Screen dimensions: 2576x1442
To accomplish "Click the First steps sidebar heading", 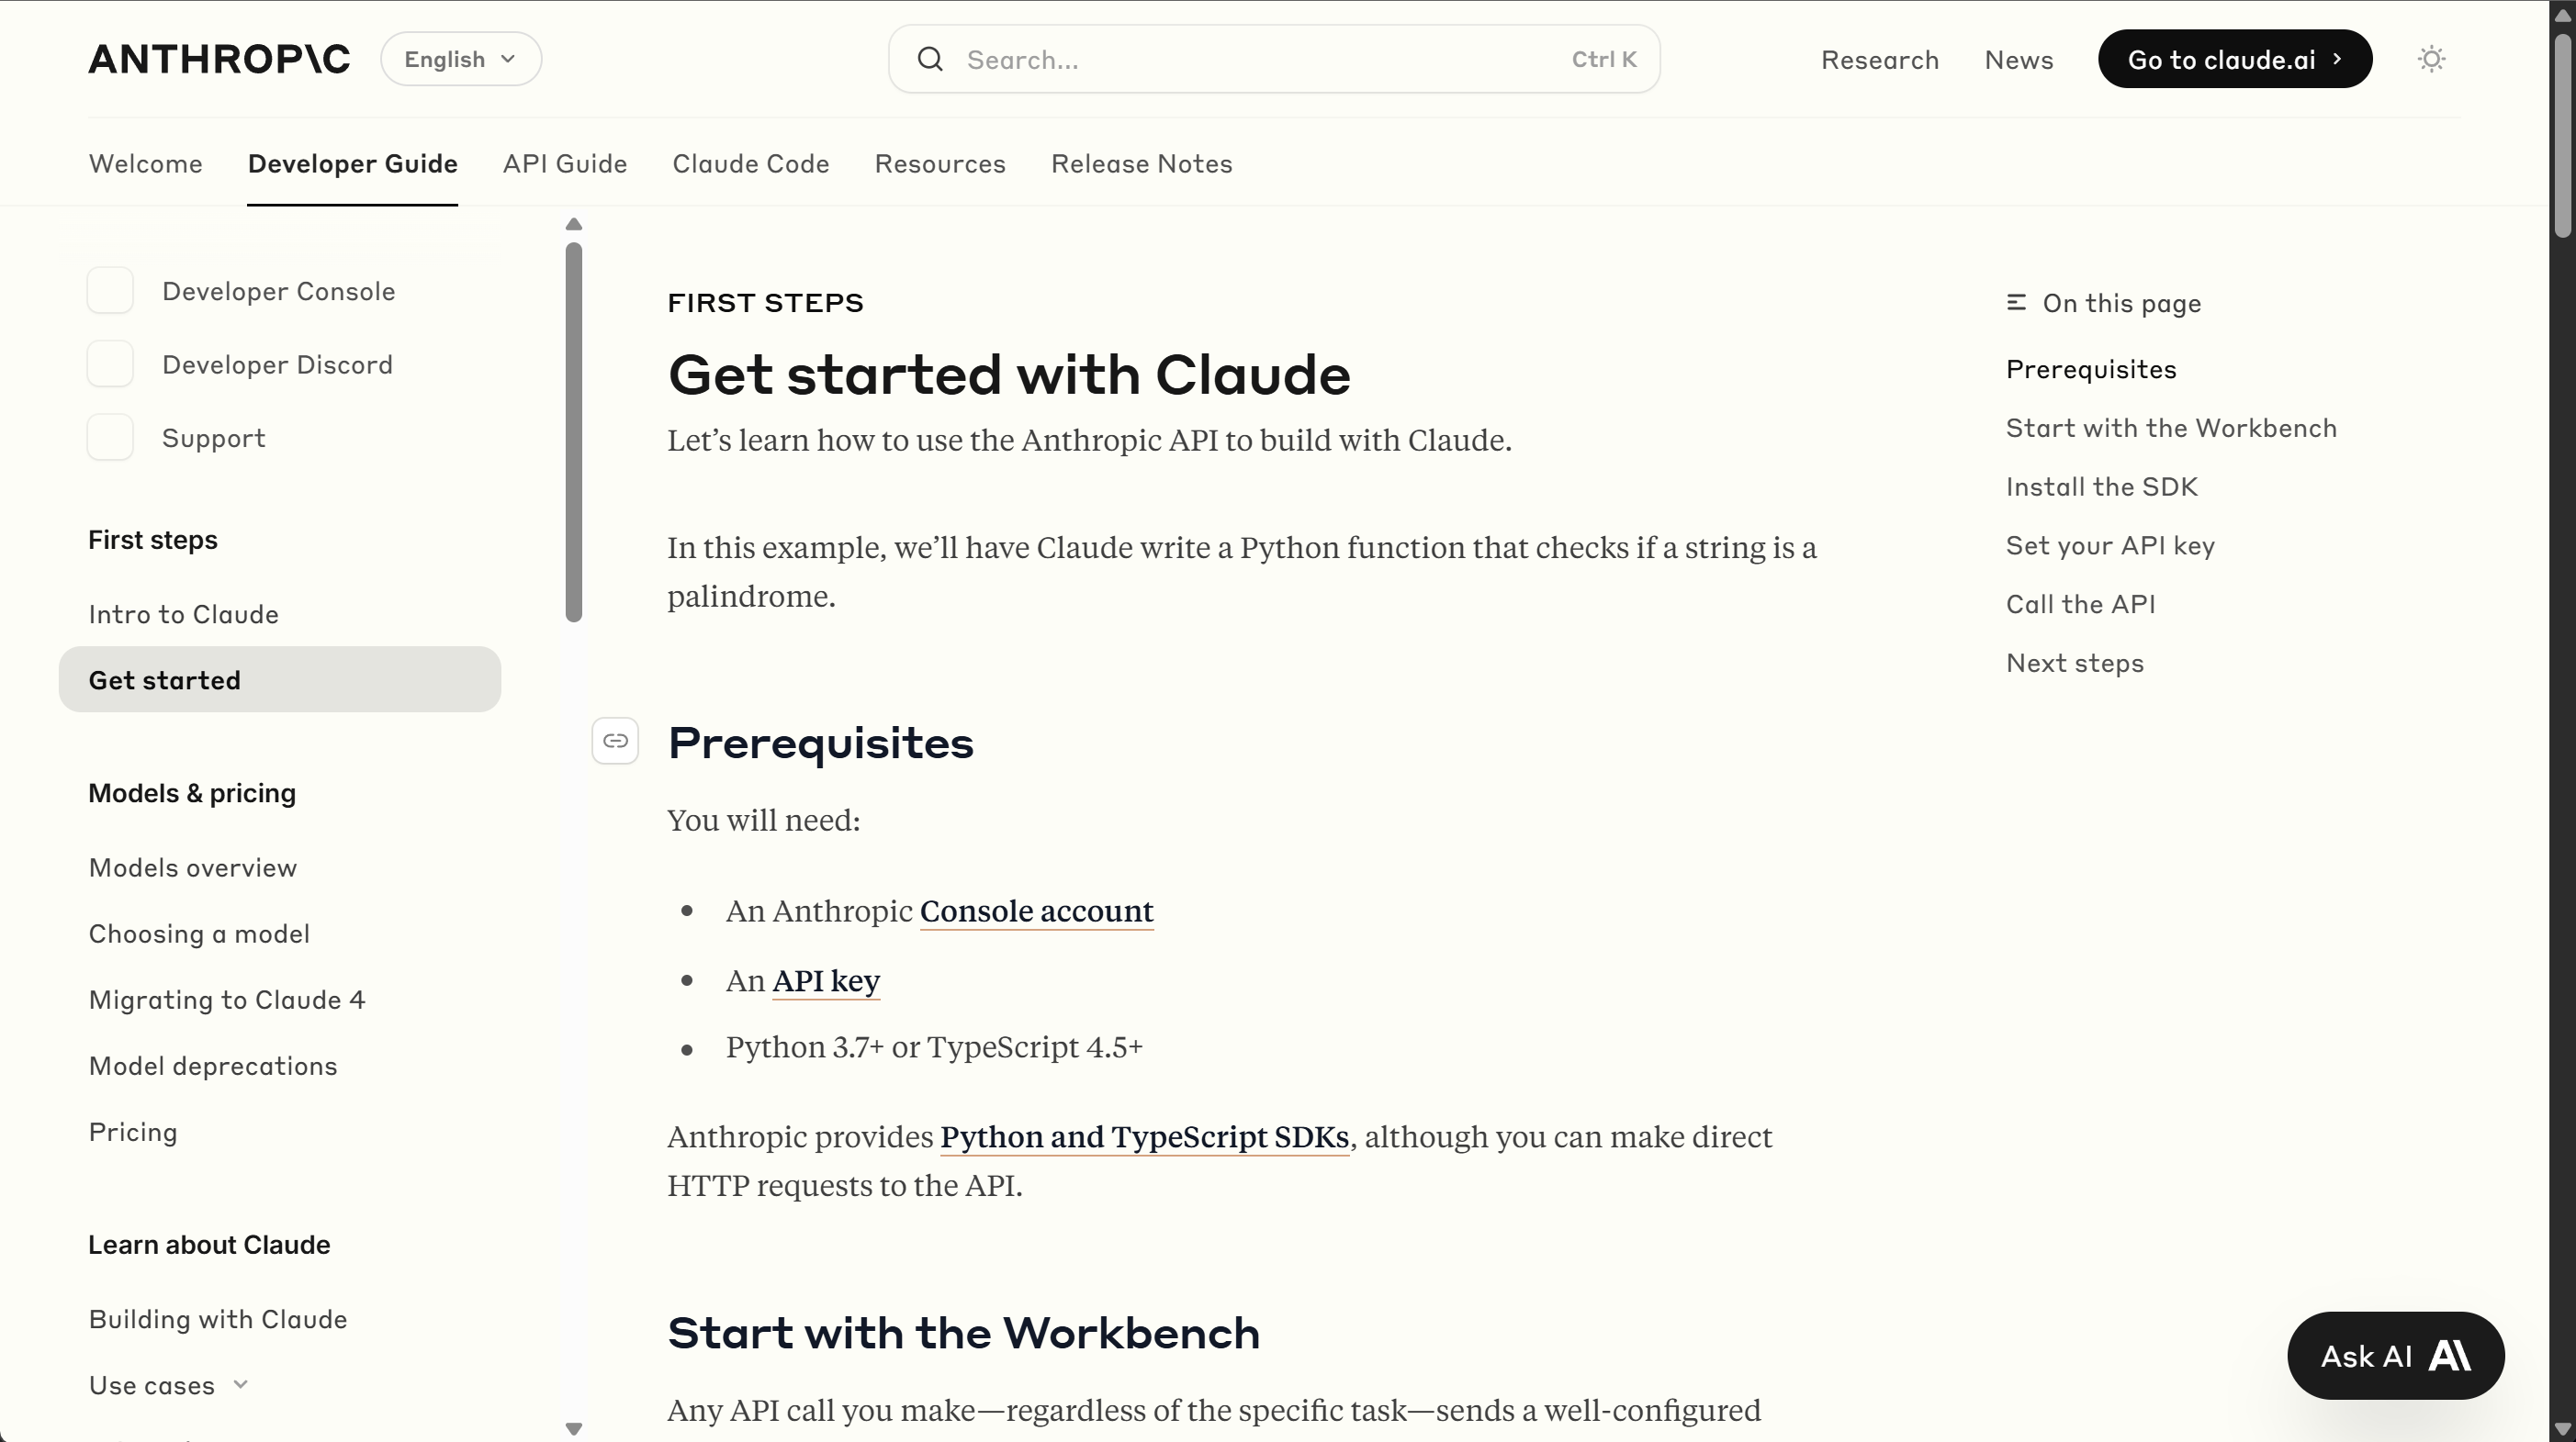I will click(x=153, y=540).
